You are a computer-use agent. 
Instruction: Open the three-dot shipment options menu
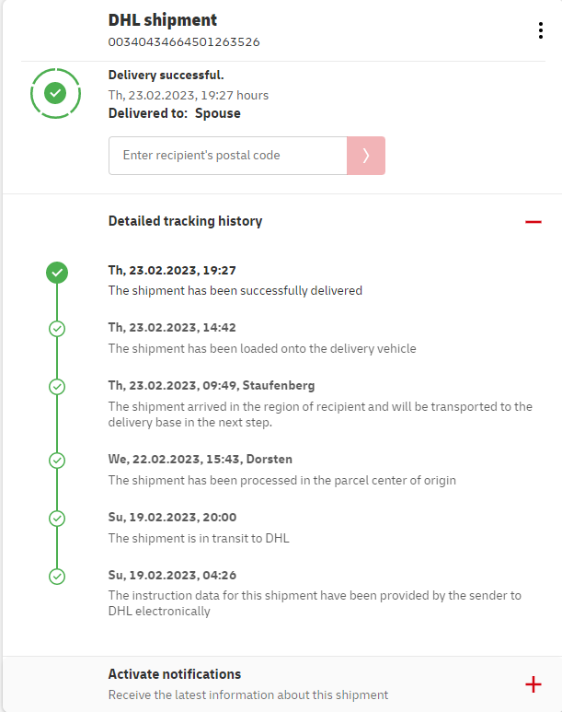point(540,30)
